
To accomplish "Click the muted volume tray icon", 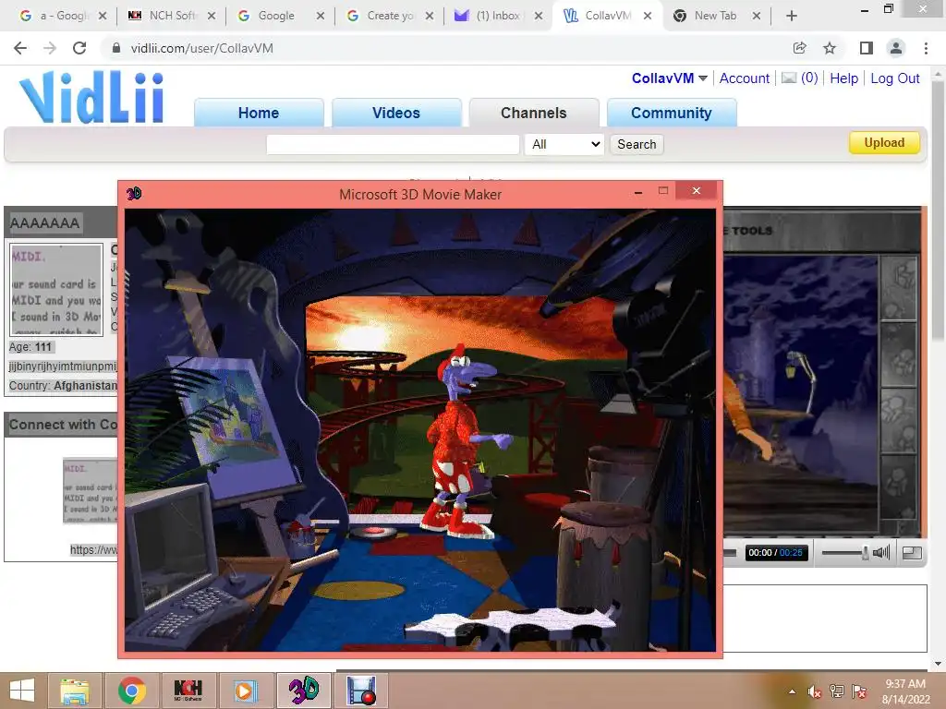I will [x=815, y=691].
